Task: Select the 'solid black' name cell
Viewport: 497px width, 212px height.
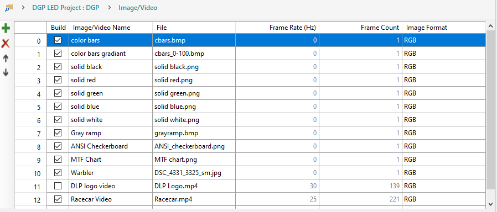Action: 111,67
